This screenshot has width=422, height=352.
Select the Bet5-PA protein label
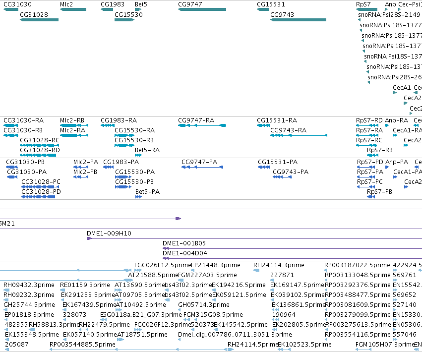(147, 192)
